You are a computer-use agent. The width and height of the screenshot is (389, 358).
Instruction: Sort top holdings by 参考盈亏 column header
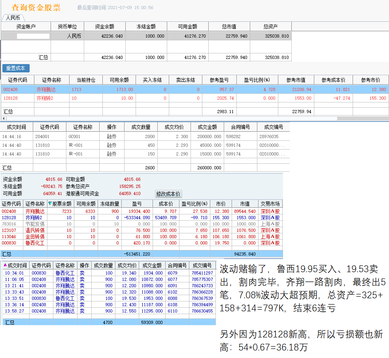pyautogui.click(x=219, y=80)
